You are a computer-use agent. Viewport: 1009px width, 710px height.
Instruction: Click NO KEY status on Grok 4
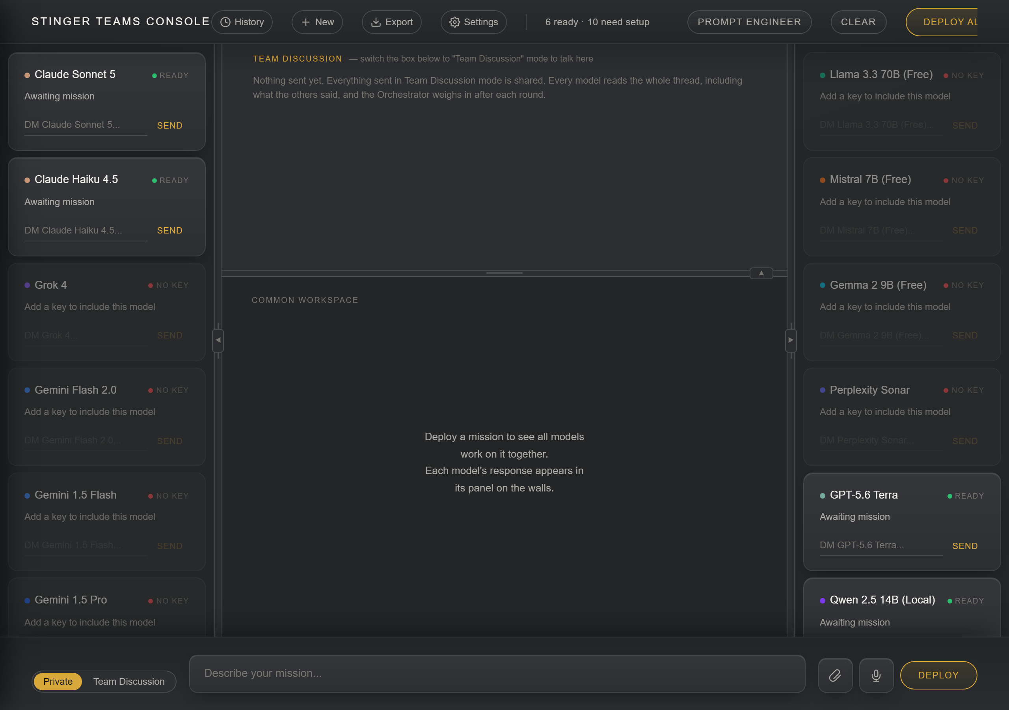[x=169, y=286]
